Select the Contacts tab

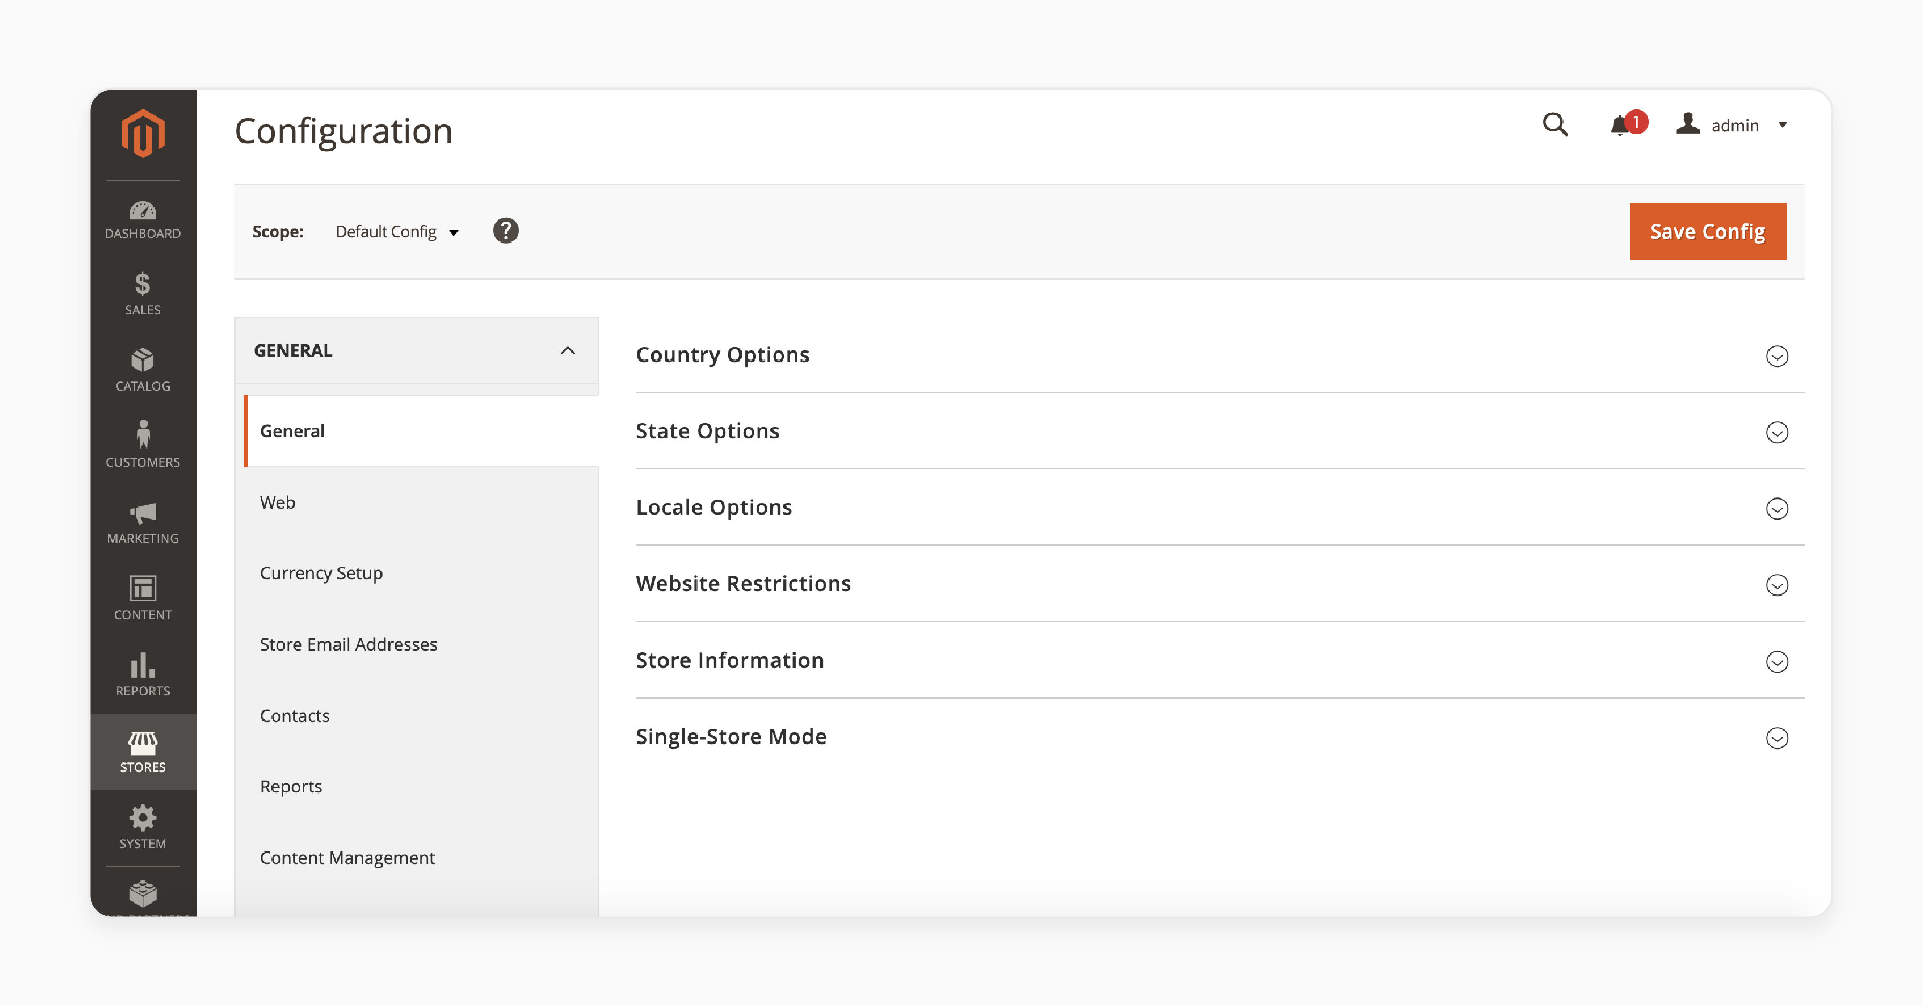(421, 716)
